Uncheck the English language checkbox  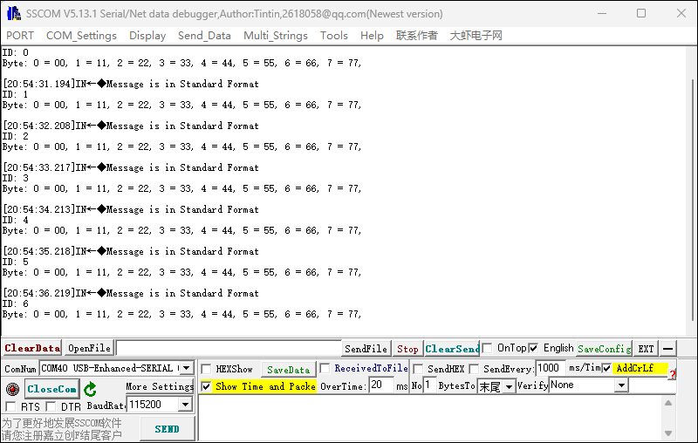point(533,348)
